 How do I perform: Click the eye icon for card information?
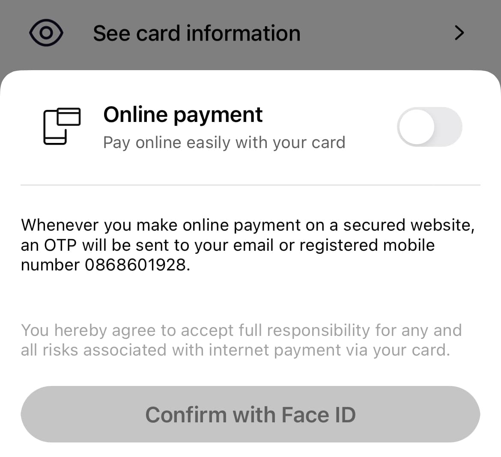(x=46, y=33)
